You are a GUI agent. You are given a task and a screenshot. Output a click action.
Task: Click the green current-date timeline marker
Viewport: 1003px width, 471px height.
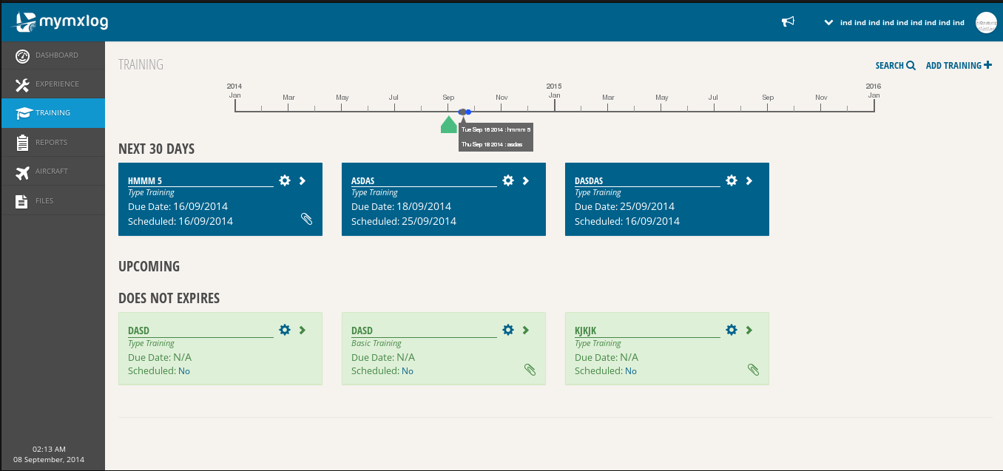point(448,125)
